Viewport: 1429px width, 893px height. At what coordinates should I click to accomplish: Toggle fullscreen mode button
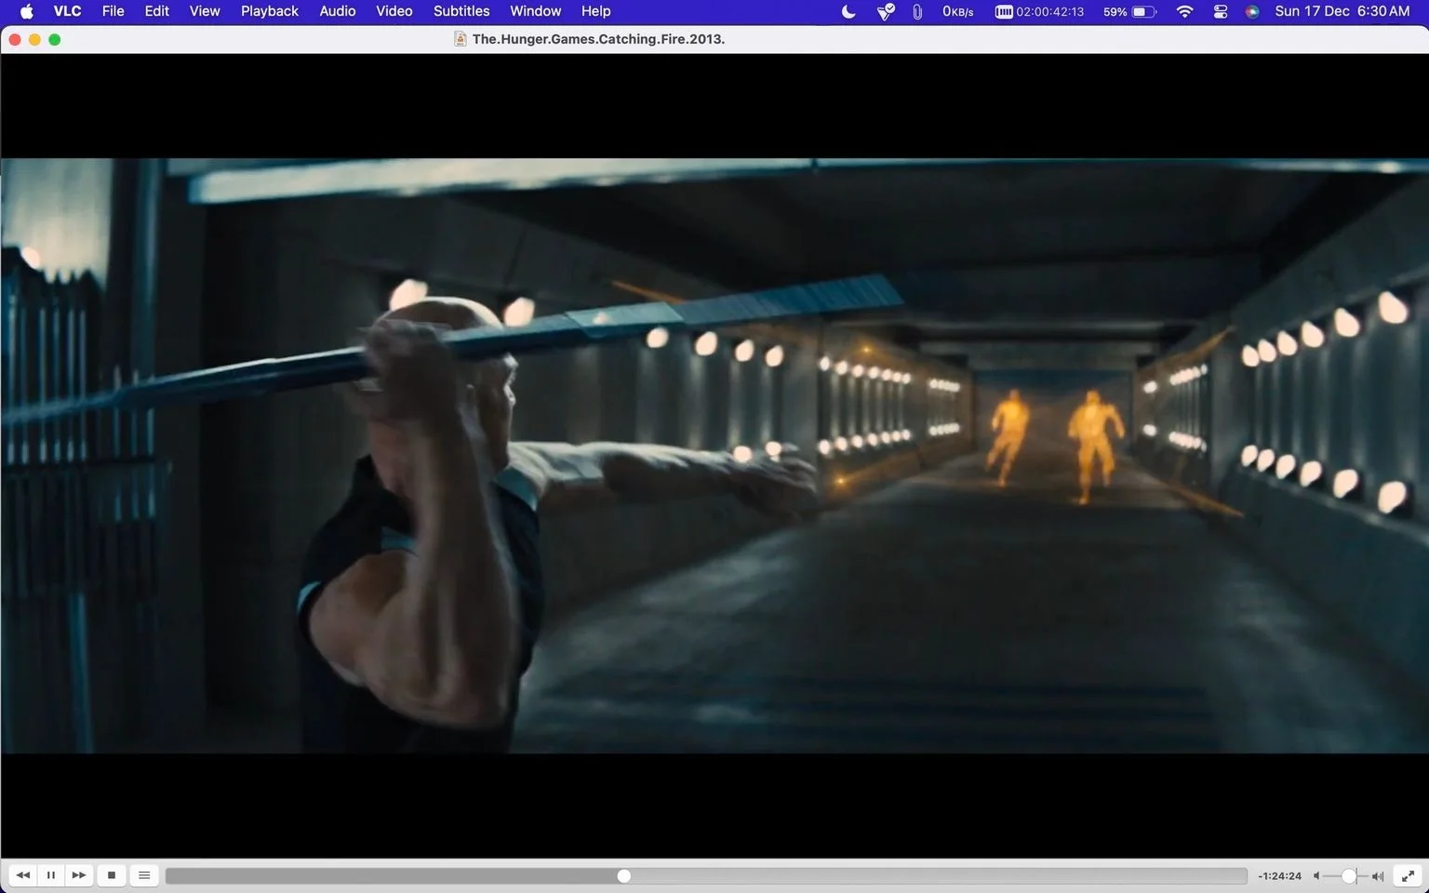tap(1409, 875)
